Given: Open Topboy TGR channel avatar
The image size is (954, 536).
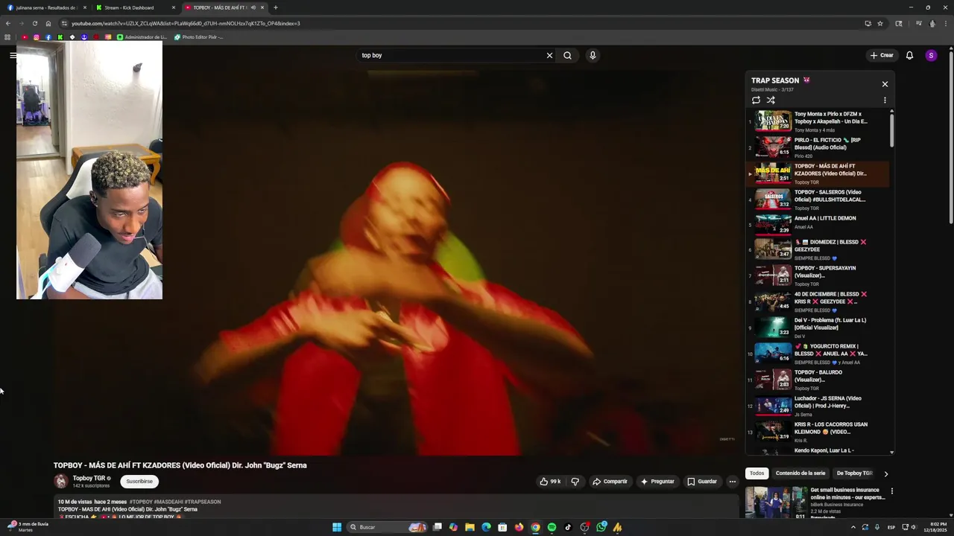Looking at the screenshot, I should click(61, 482).
